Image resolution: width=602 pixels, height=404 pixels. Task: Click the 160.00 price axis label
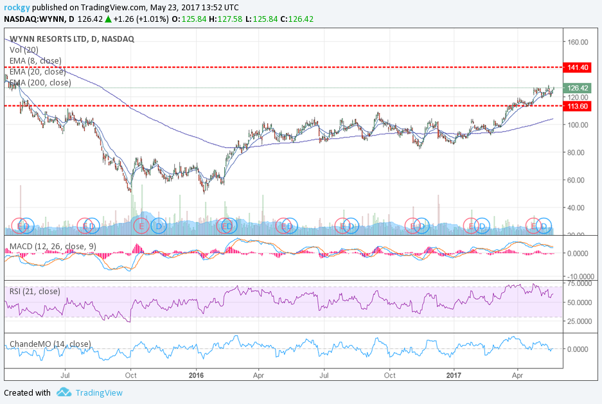(x=578, y=42)
